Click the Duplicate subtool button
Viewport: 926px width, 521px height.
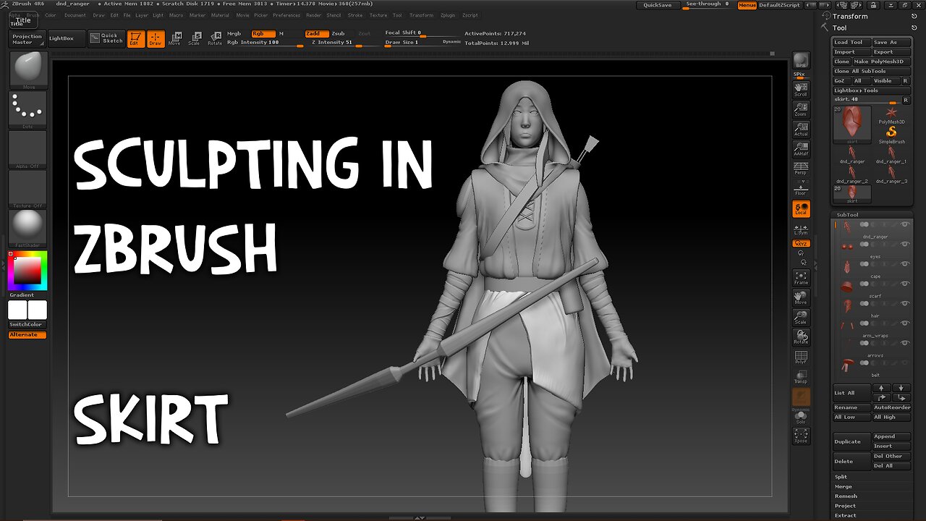852,441
